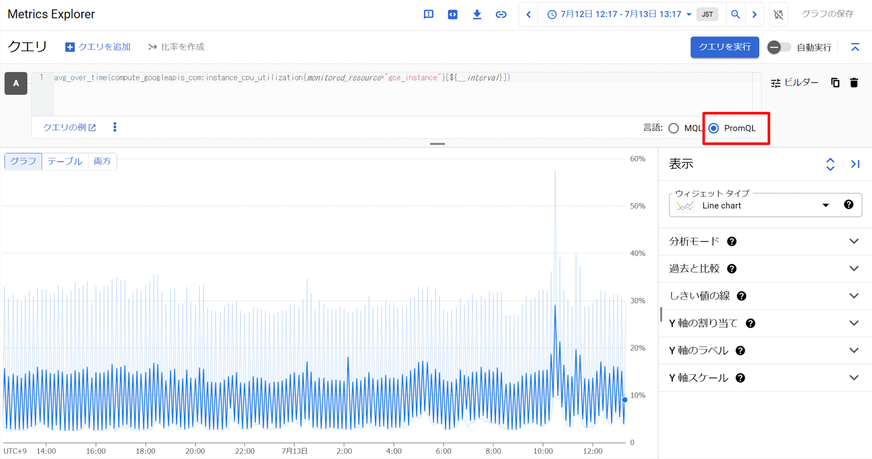Click the display panel expand-collapse arrows
872x459 pixels.
[x=830, y=164]
